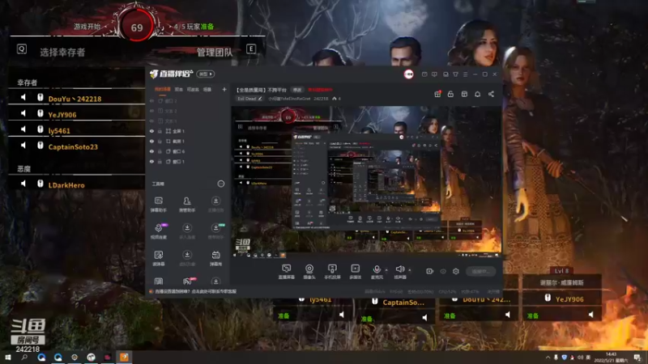The image size is (648, 364).
Task: Switch to the second scene tab
Action: pyautogui.click(x=179, y=89)
